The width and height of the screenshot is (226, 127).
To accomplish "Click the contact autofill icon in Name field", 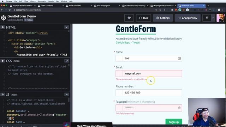I will [x=179, y=58].
